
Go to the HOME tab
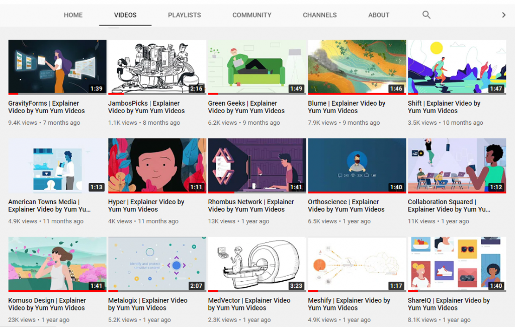[x=73, y=15]
